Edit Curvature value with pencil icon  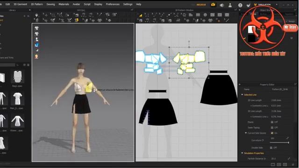(288, 138)
